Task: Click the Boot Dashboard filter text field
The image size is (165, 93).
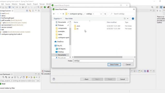Action: coord(20,81)
